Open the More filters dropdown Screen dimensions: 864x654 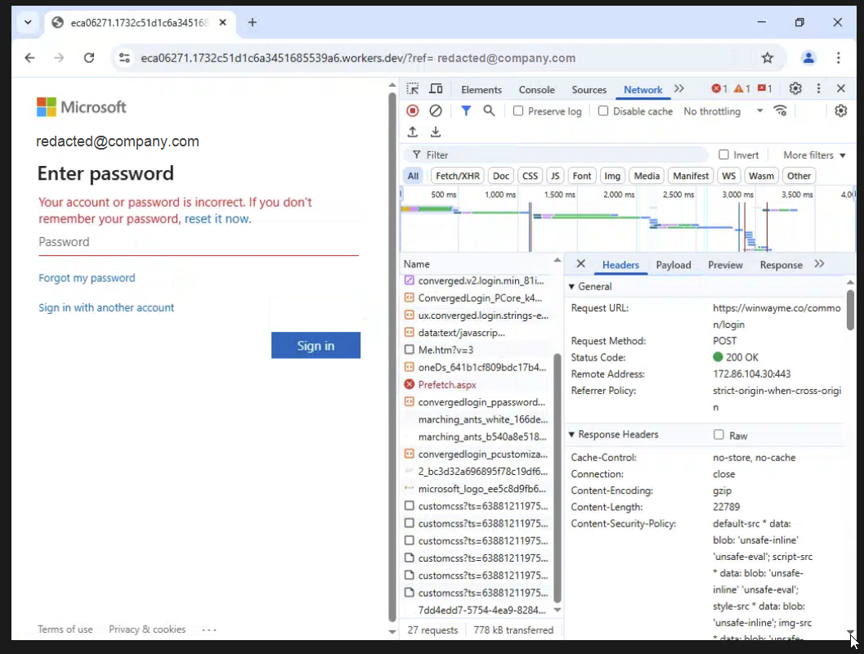814,155
